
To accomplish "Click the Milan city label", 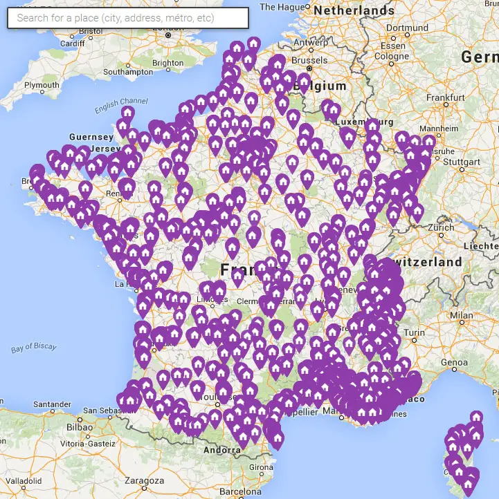I will (x=461, y=315).
